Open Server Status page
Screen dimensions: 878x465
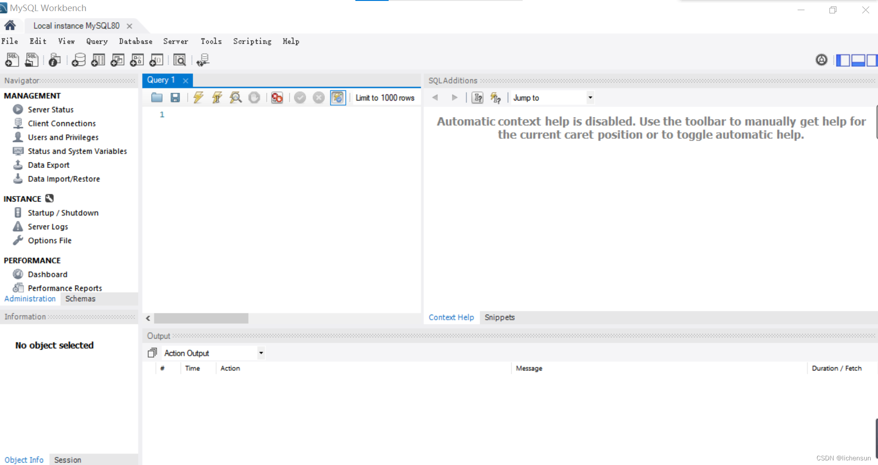(50, 109)
